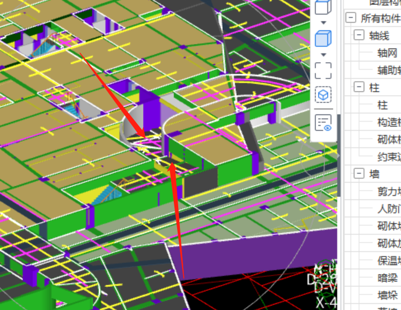Click the vertical scrollbar beside the 3D view
The image size is (401, 310).
click(x=339, y=156)
